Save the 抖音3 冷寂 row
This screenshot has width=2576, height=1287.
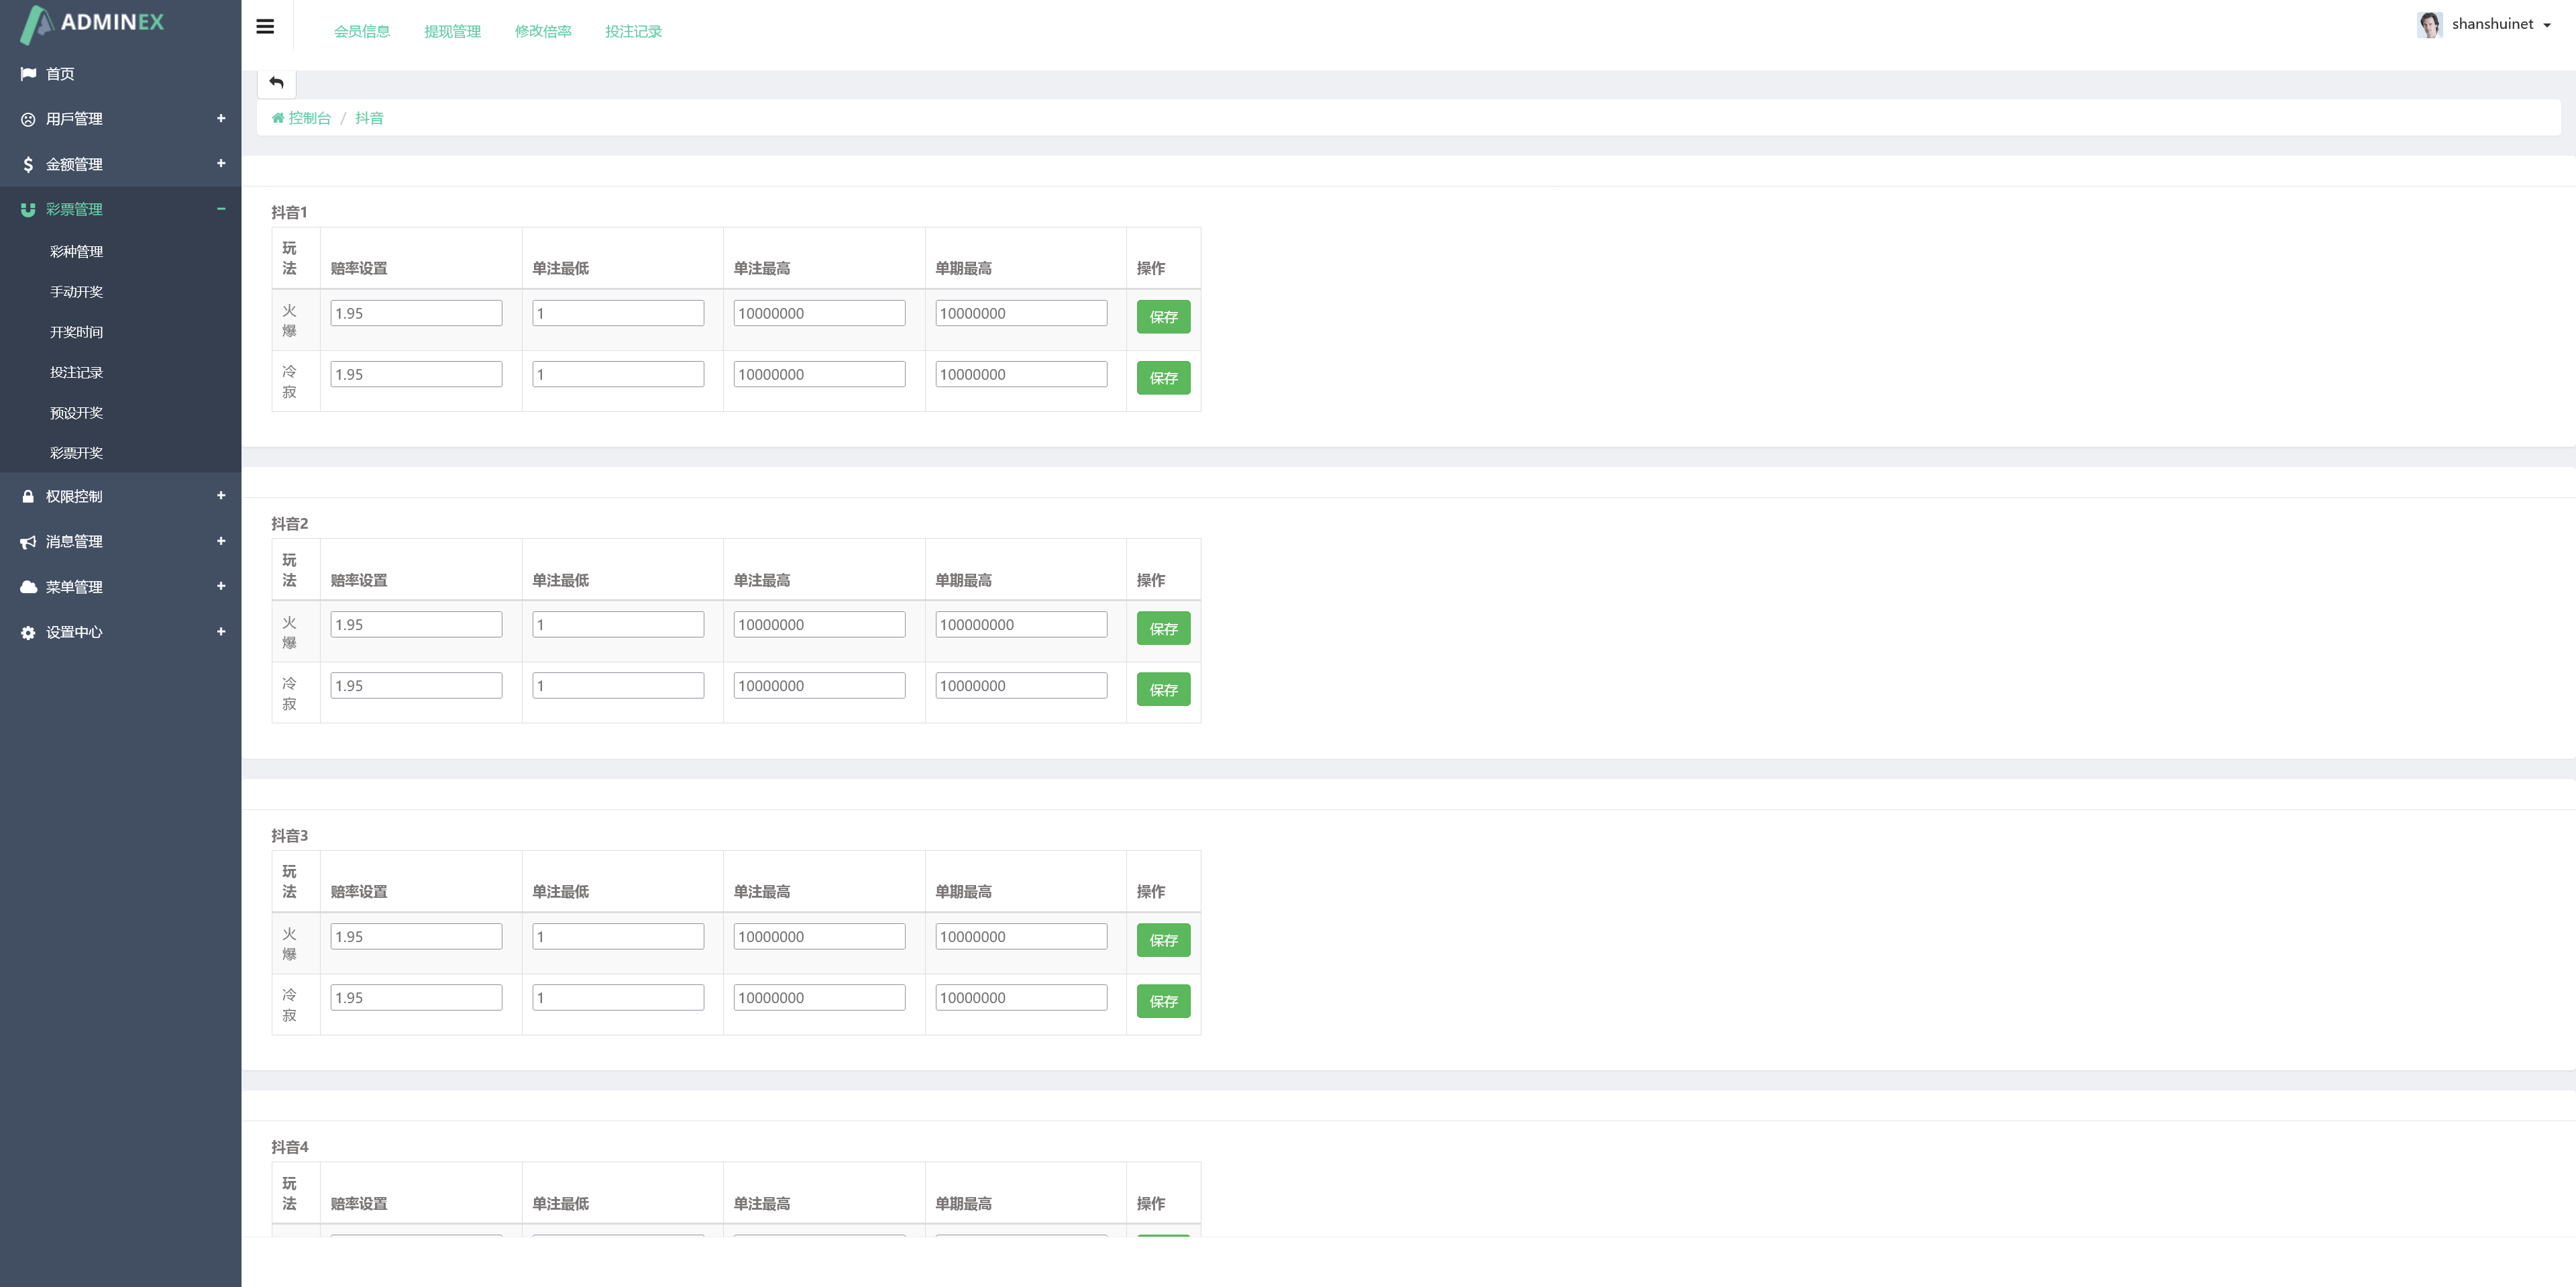[x=1163, y=1001]
